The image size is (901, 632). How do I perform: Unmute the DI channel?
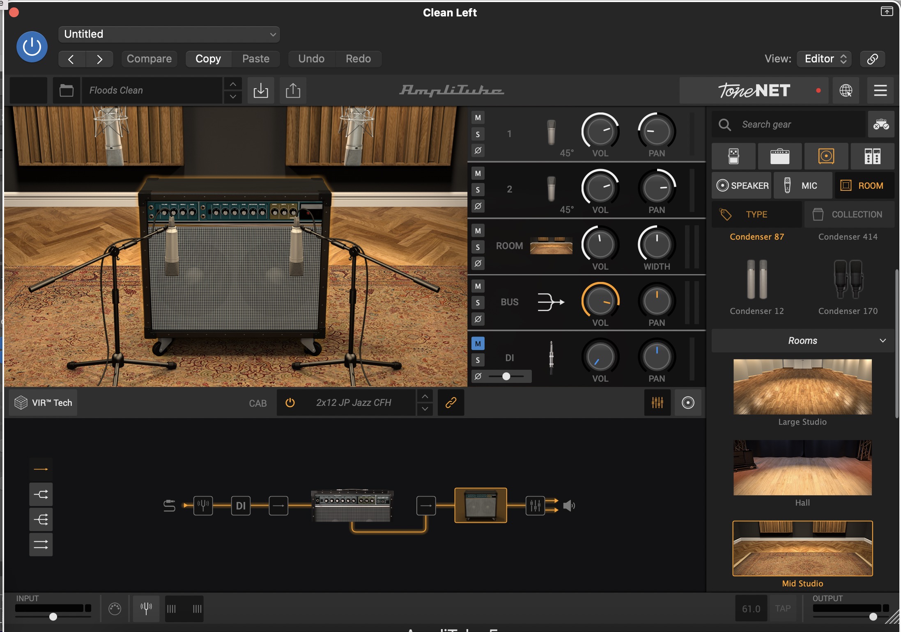coord(478,343)
